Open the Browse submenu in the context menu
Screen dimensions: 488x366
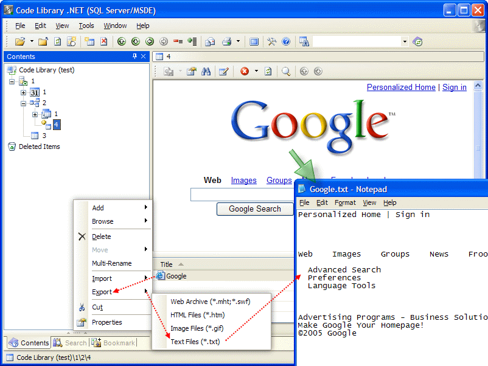113,221
